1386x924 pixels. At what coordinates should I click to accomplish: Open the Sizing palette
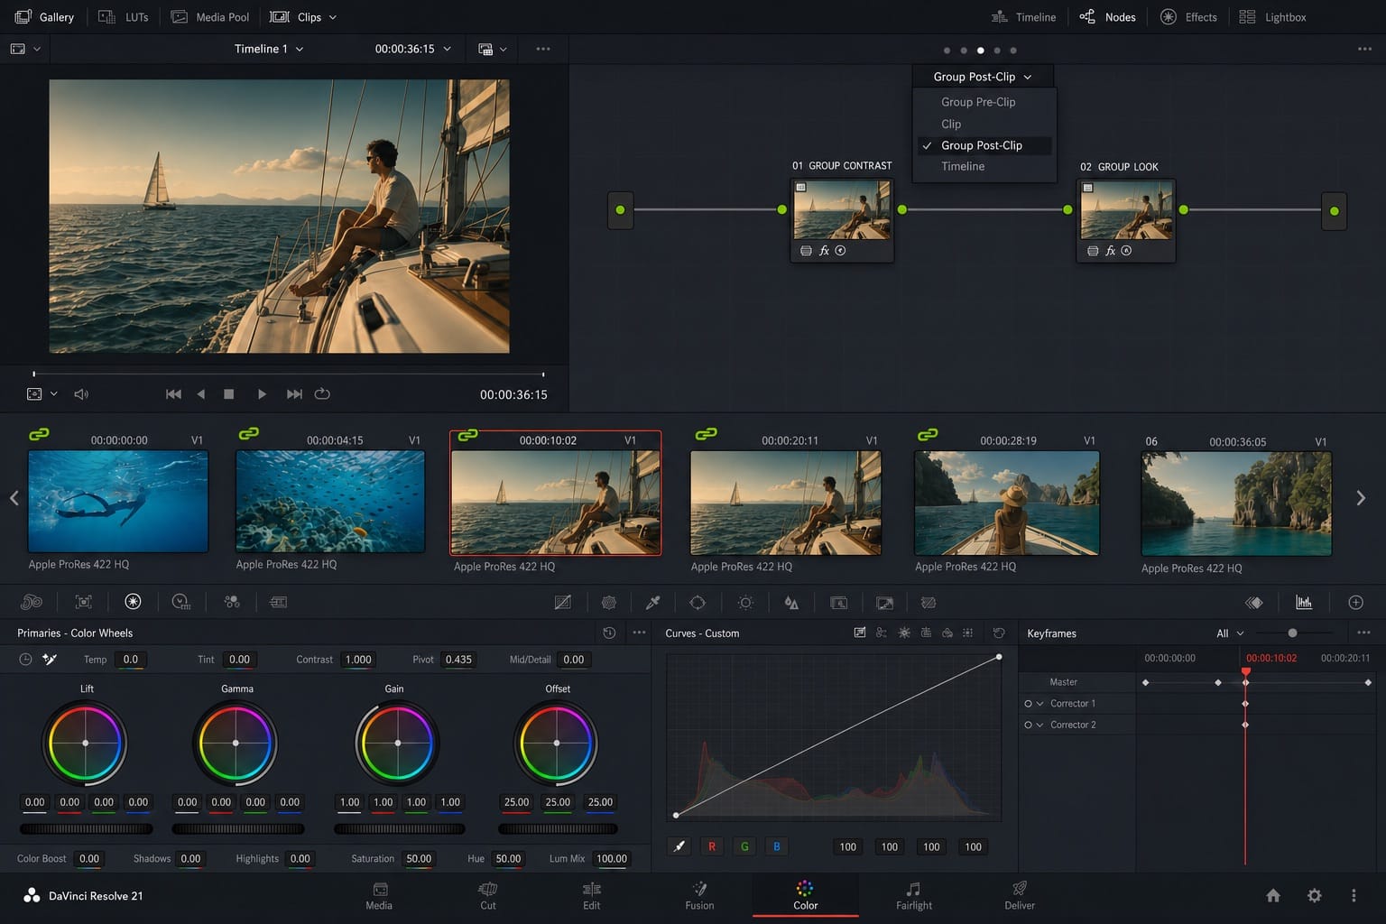pyautogui.click(x=885, y=603)
